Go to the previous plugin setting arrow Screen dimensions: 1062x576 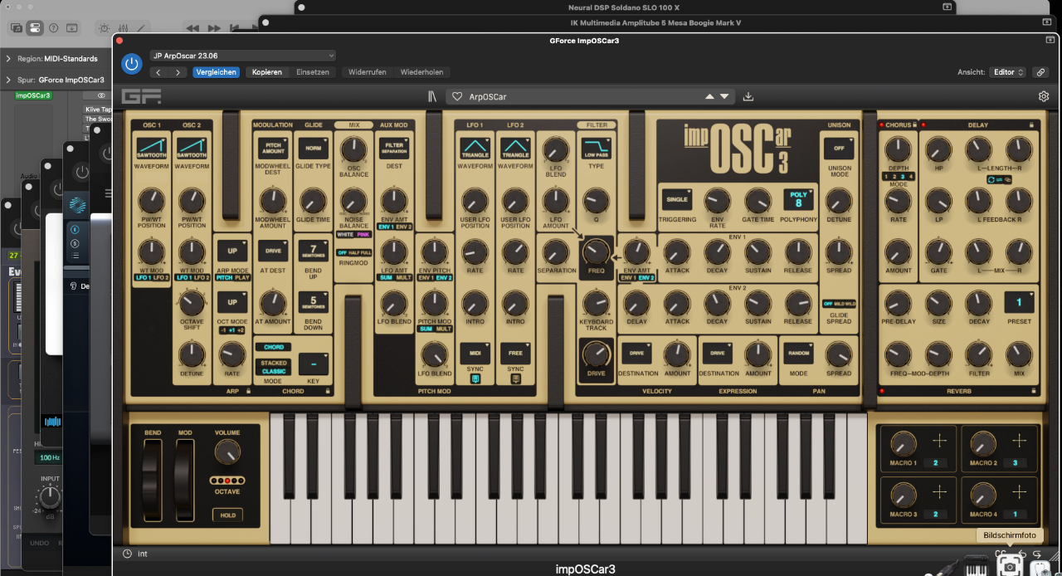coord(159,72)
